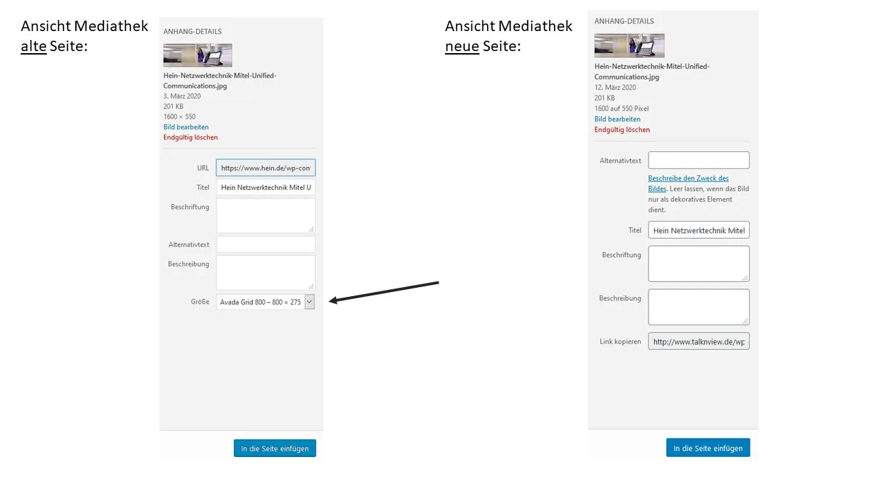
Task: Click the Alternativtext field in old view
Action: [266, 244]
